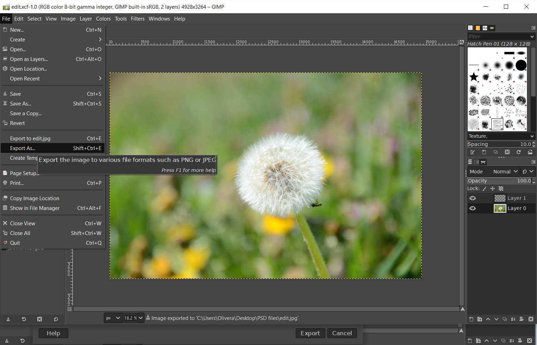
Task: Open brush as image icon
Action: click(x=530, y=152)
